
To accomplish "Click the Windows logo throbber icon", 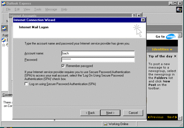I will (x=179, y=10).
